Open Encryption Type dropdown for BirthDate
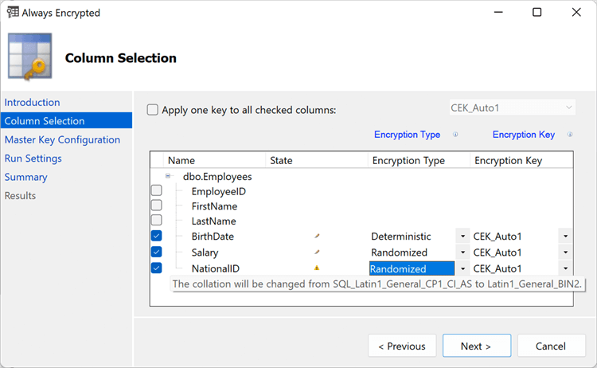The image size is (597, 368). point(462,237)
